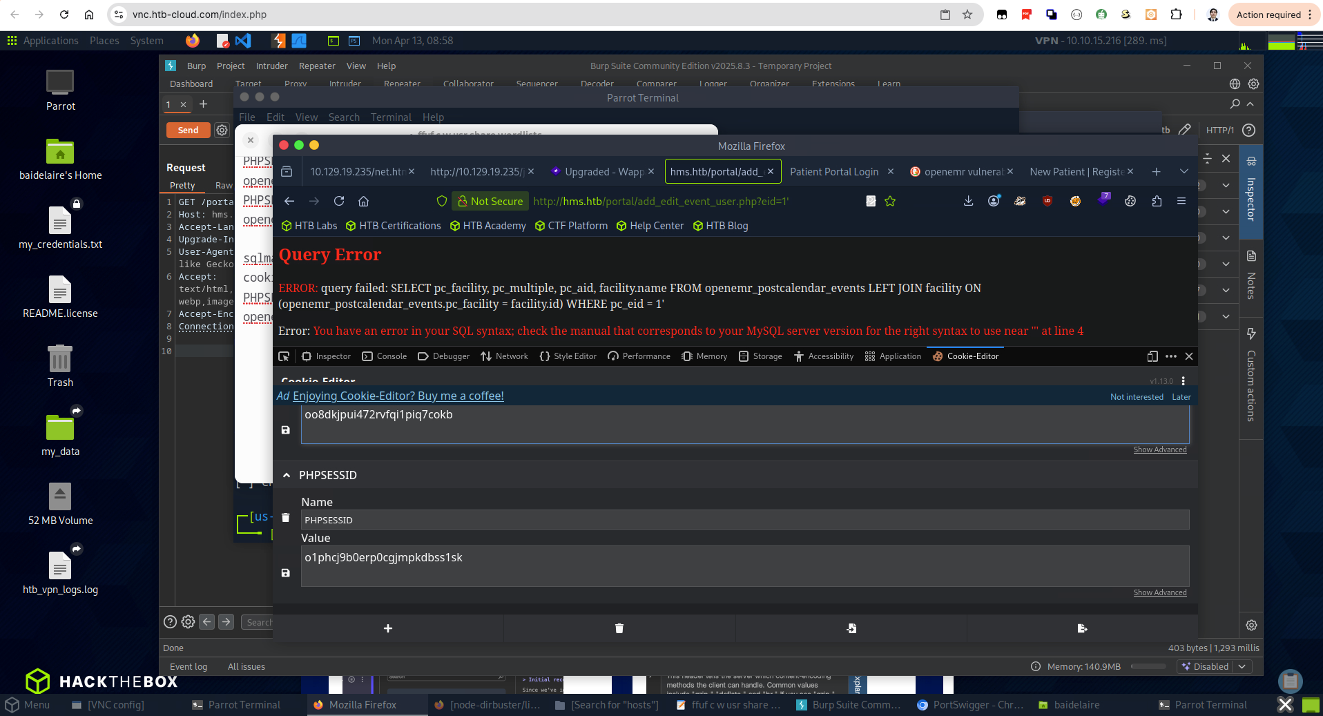Toggle HTTP/1 protocol in Burp Repeater
The height and width of the screenshot is (716, 1323).
(1219, 130)
